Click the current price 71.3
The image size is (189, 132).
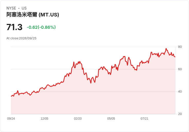click(x=14, y=27)
